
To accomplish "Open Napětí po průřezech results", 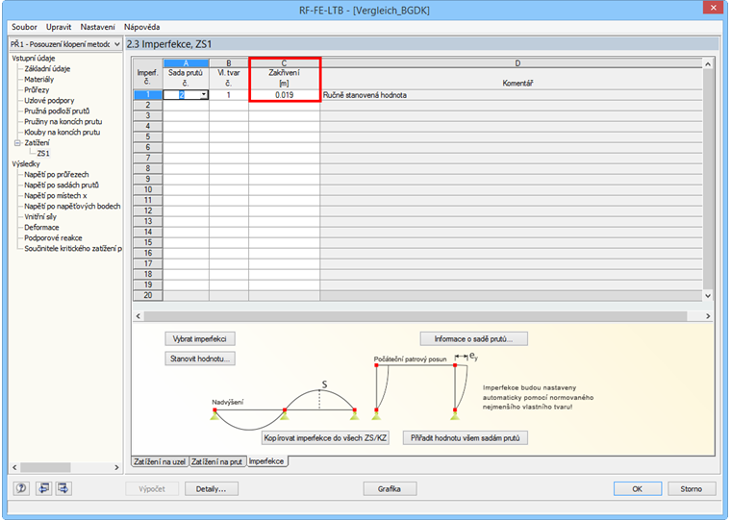I will pos(57,174).
